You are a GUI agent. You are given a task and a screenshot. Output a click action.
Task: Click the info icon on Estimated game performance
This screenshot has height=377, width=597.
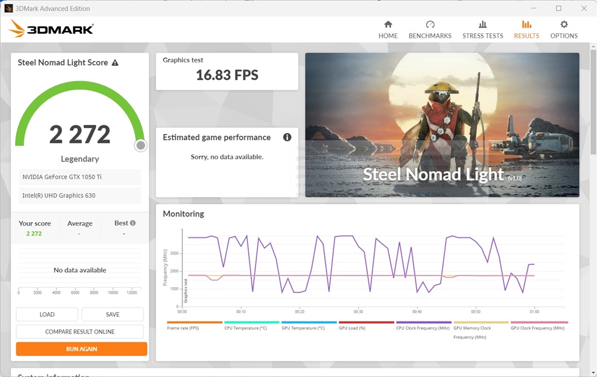(287, 137)
